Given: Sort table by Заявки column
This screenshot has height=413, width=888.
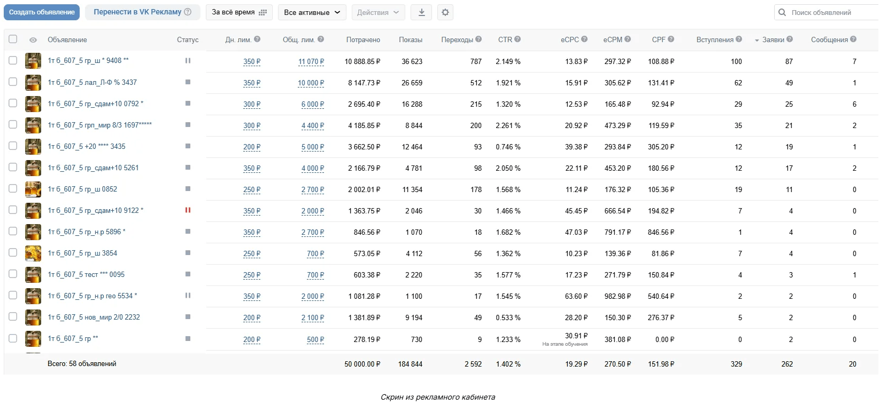Looking at the screenshot, I should point(773,39).
